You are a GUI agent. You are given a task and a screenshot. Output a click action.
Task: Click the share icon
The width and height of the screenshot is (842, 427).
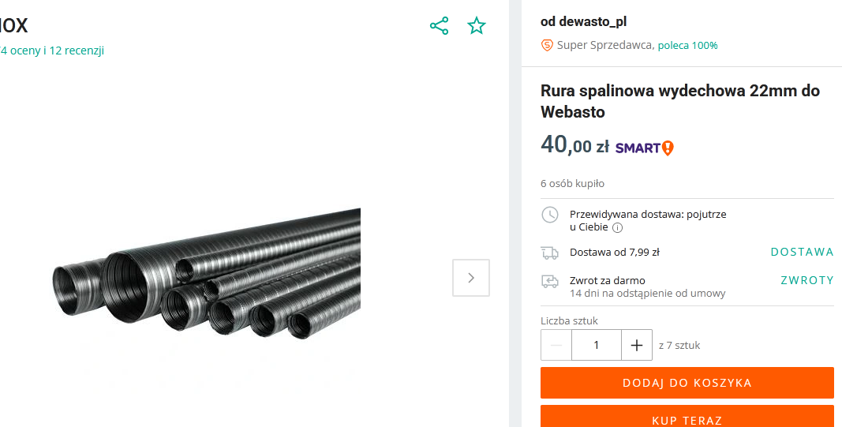point(439,26)
